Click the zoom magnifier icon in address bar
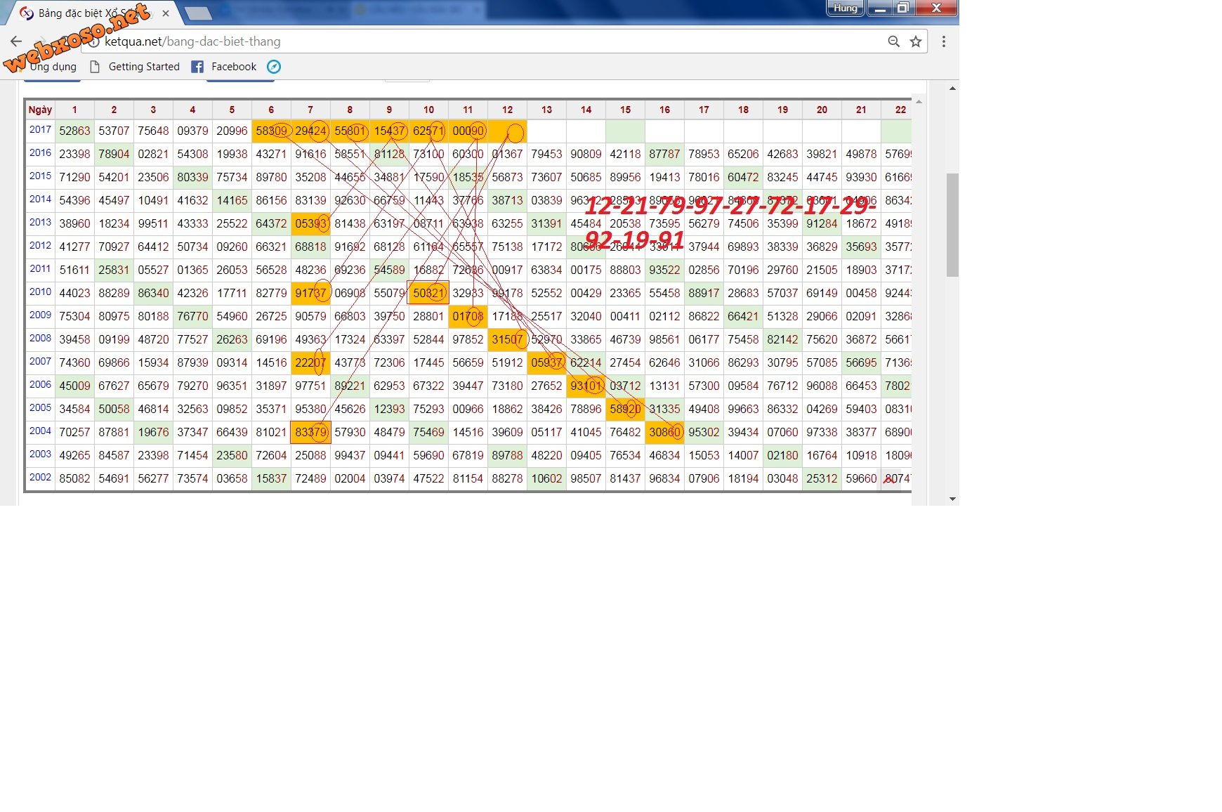This screenshot has width=1222, height=812. (x=893, y=41)
